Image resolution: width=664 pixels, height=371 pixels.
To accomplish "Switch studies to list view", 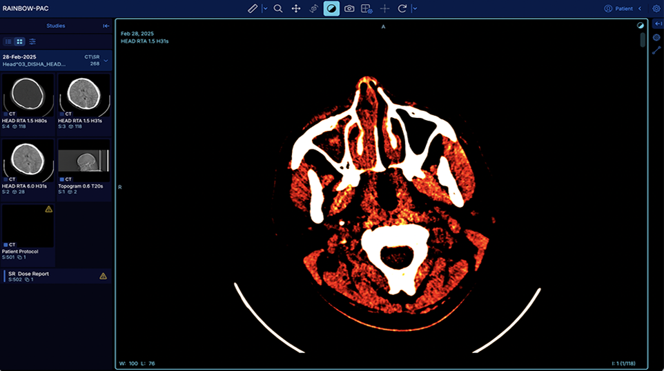I will [9, 41].
